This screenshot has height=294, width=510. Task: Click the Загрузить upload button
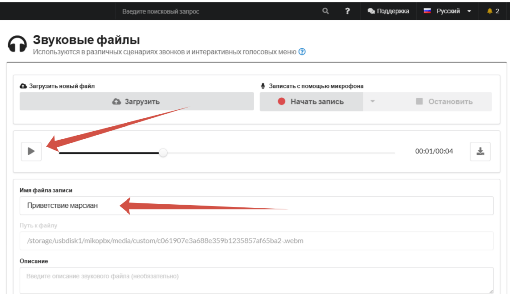(x=136, y=102)
